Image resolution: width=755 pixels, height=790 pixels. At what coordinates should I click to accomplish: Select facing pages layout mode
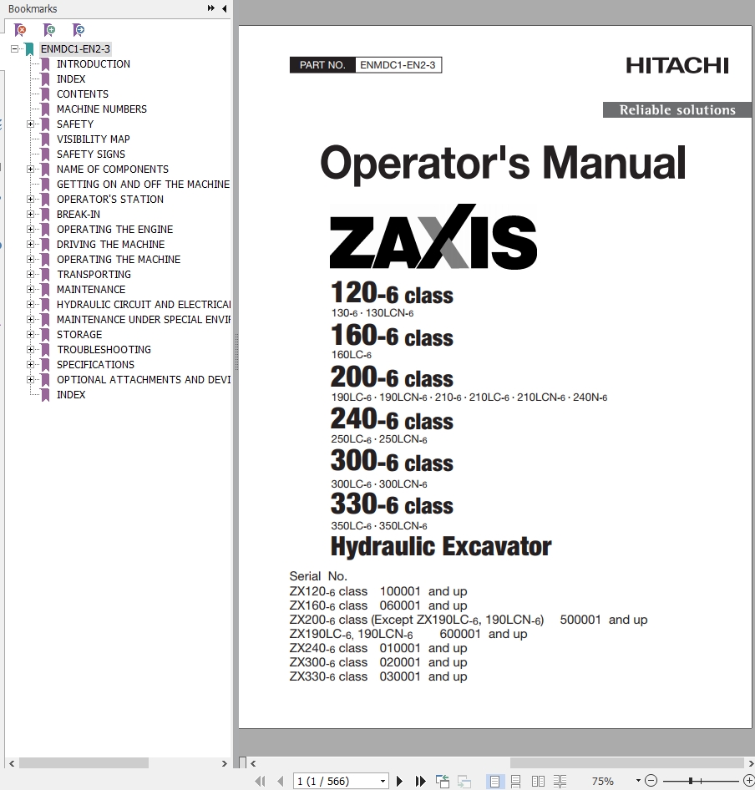click(538, 781)
